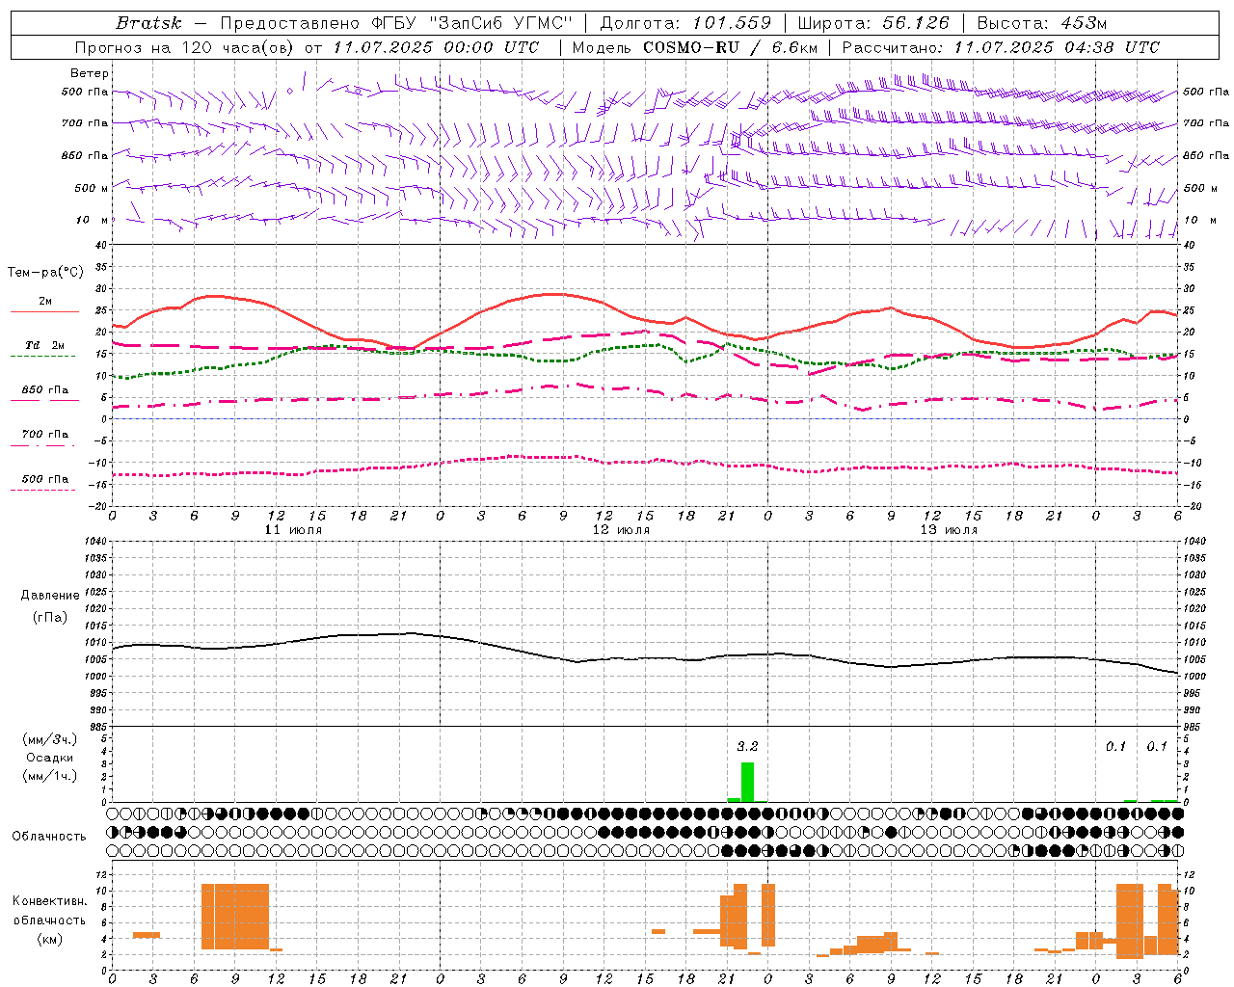1234x987 pixels.
Task: Click the 'Рассчитано: 11.07.2025 04:38 UTC' timestamp
Action: pyautogui.click(x=1001, y=47)
